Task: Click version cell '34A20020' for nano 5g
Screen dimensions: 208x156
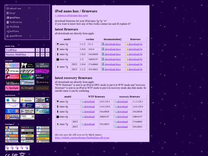Action: click(93, 54)
